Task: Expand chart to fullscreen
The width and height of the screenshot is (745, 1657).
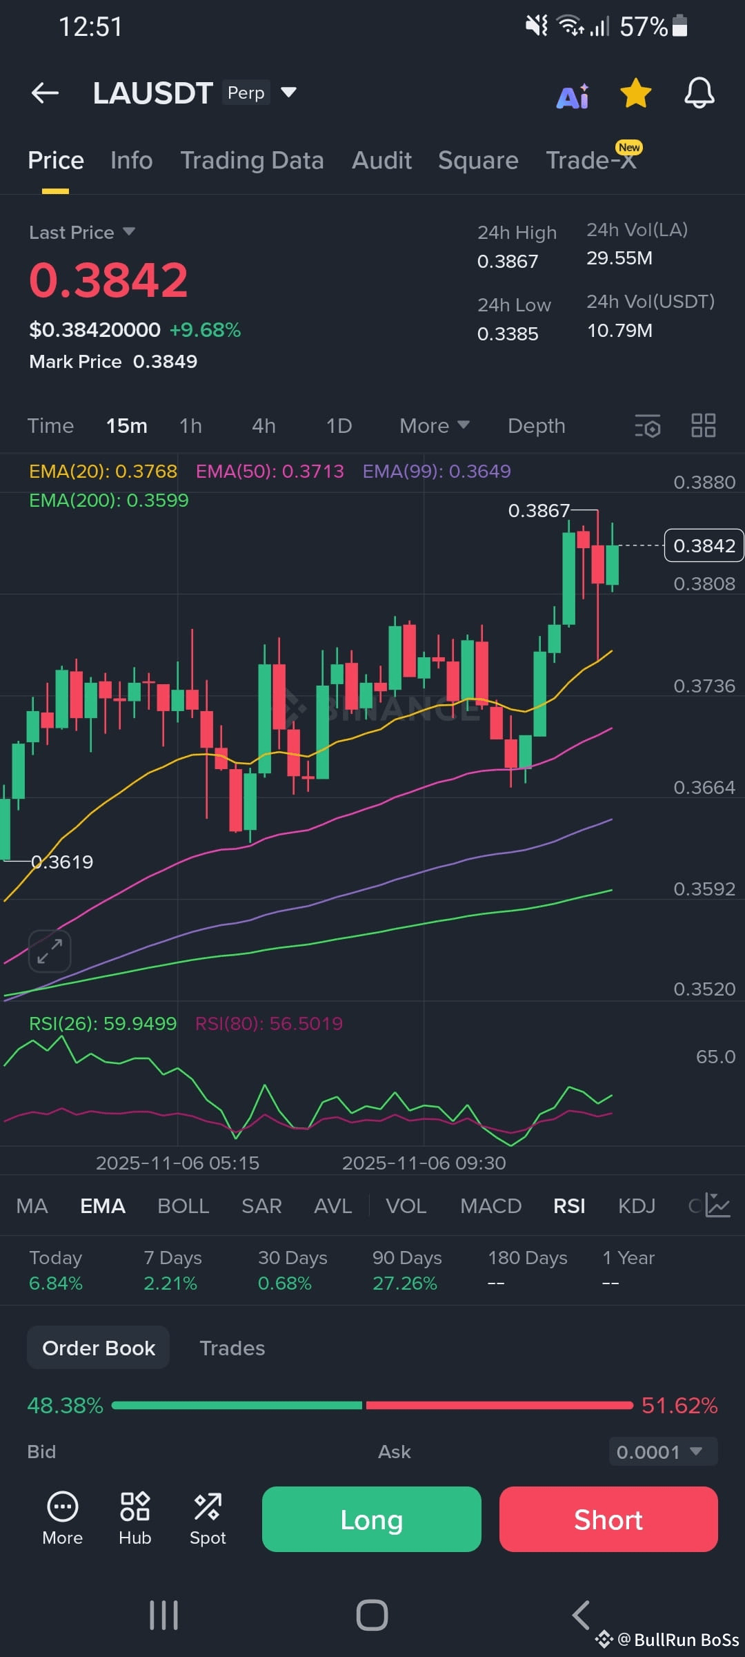Action: pos(50,951)
